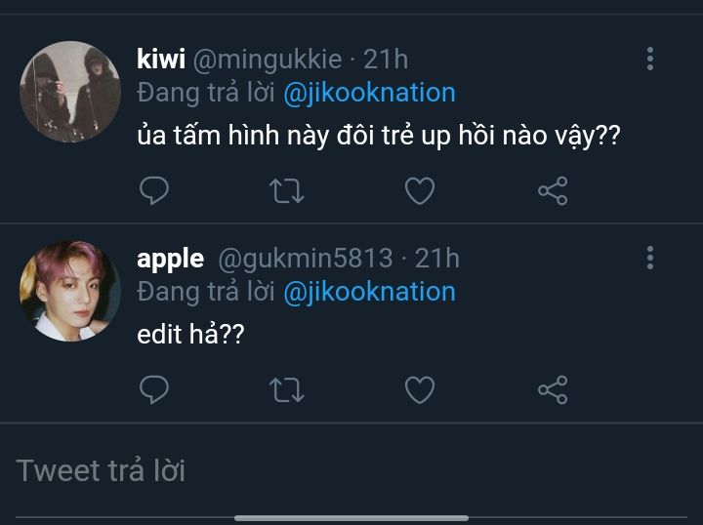Viewport: 703px width, 525px height.
Task: Reply to apple's tweet
Action: (154, 390)
